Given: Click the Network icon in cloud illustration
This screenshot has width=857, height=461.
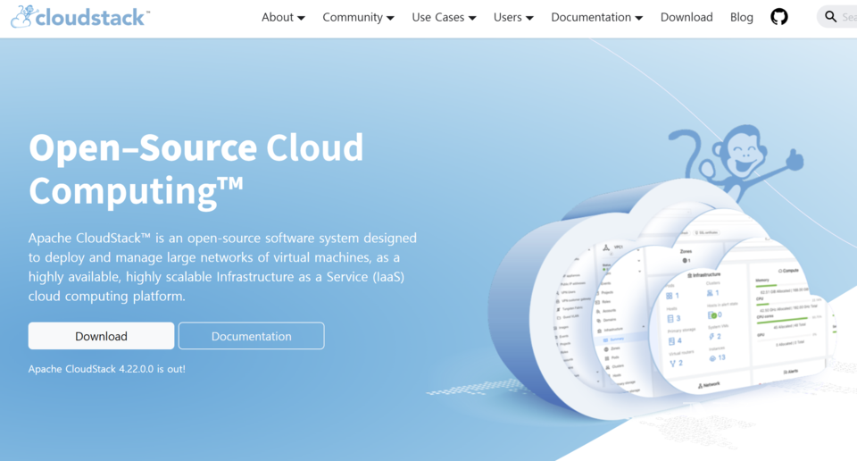Looking at the screenshot, I should (708, 384).
